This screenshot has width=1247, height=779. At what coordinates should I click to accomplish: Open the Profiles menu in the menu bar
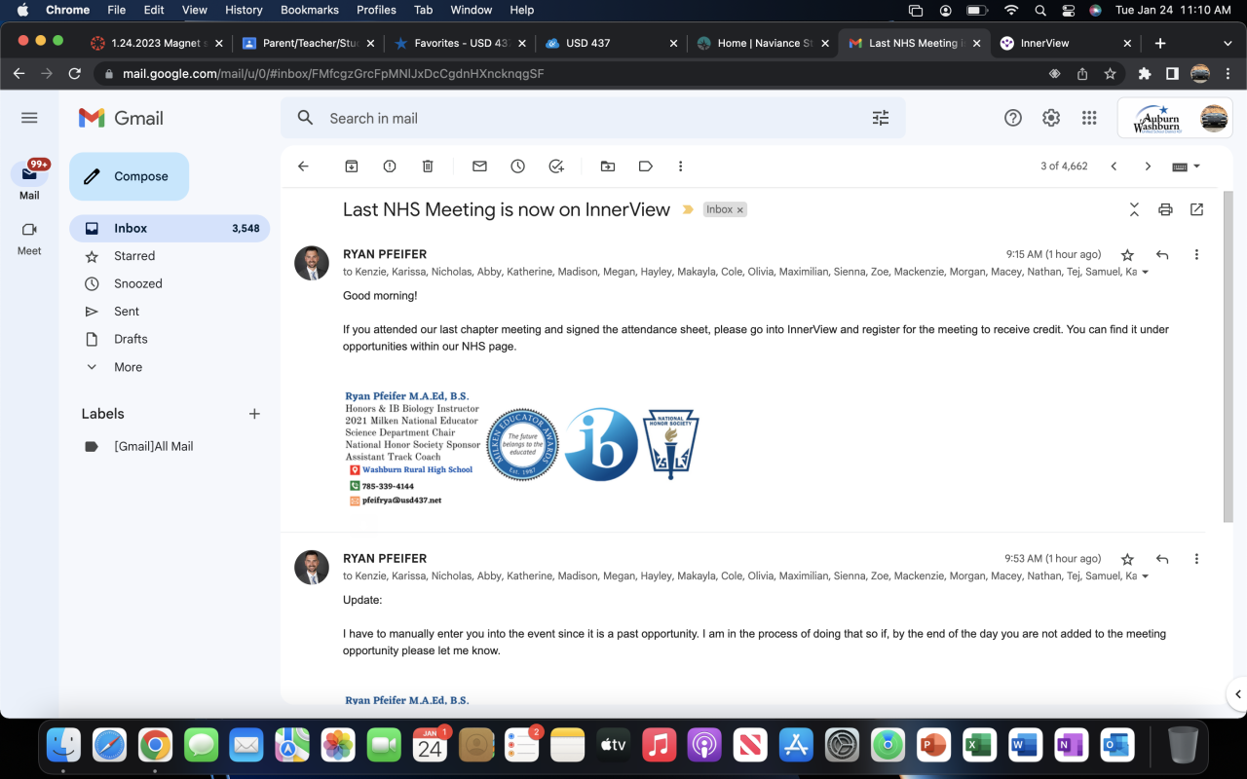tap(376, 10)
